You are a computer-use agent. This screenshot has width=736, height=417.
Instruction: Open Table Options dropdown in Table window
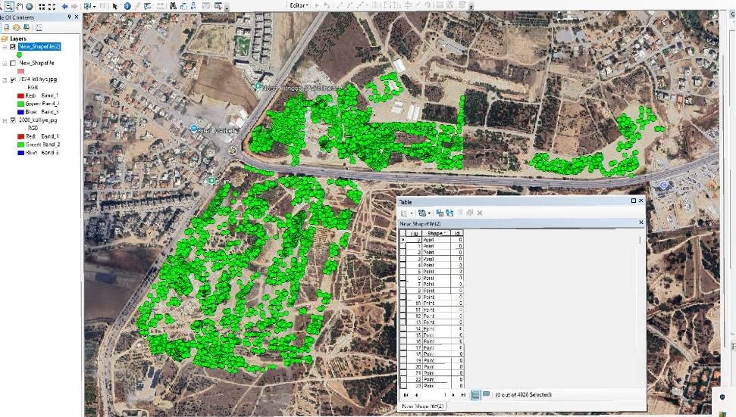[x=406, y=213]
